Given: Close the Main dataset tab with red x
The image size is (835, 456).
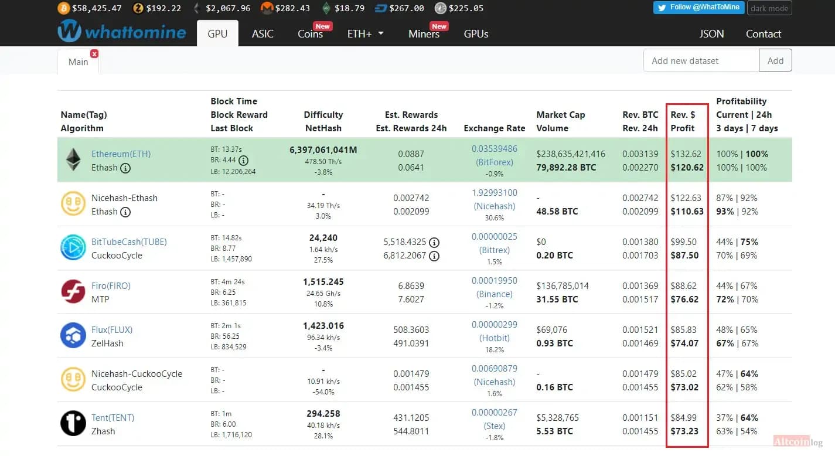Looking at the screenshot, I should 94,53.
